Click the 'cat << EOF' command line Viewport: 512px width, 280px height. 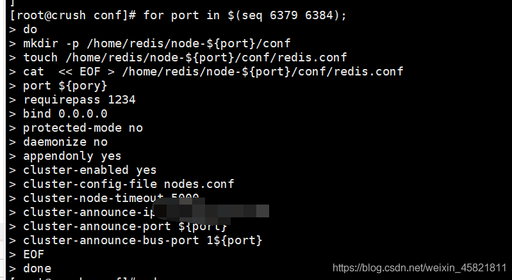tap(213, 72)
